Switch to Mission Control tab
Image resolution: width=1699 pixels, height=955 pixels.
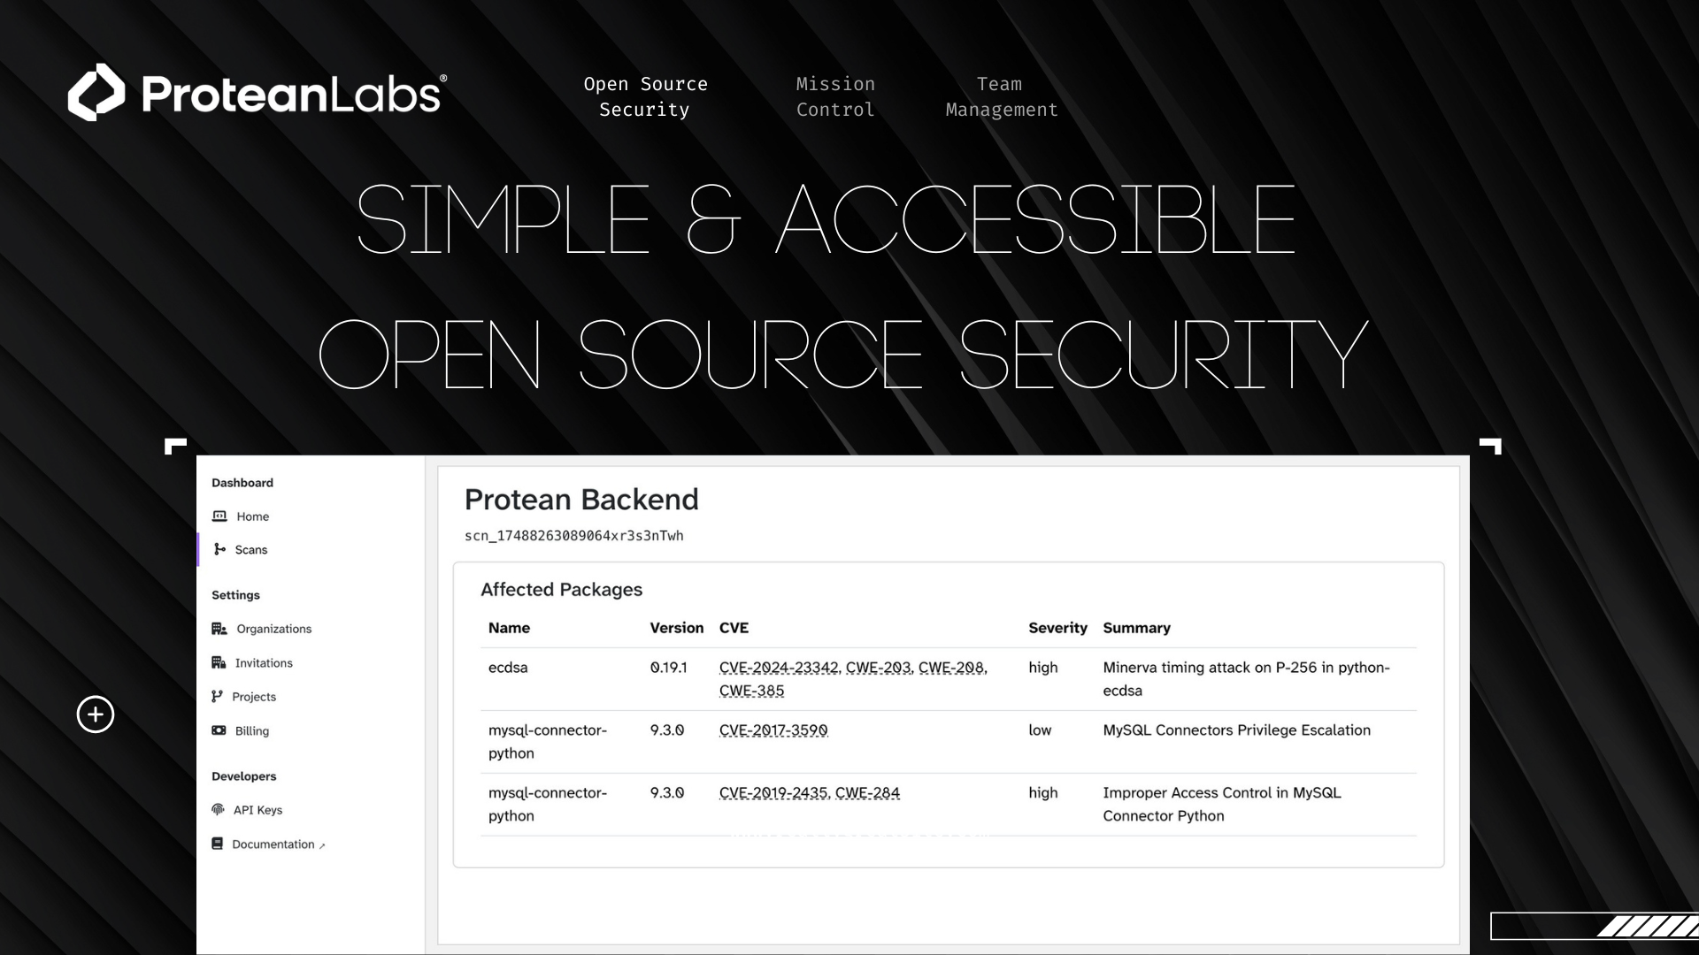click(x=835, y=96)
